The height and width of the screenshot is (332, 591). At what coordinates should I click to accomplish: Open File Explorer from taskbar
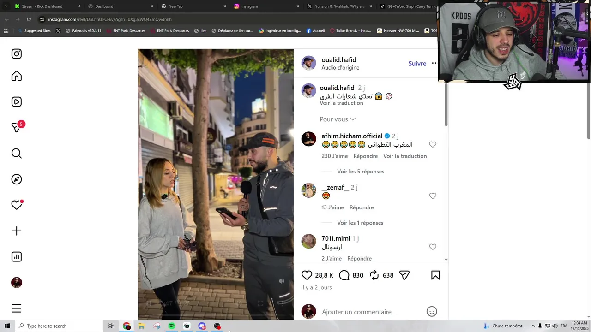tap(141, 326)
